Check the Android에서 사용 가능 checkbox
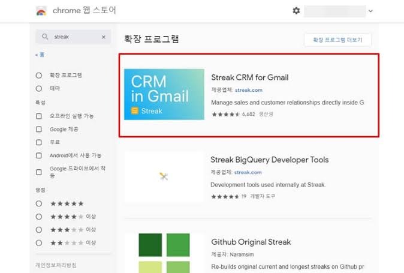 39,155
